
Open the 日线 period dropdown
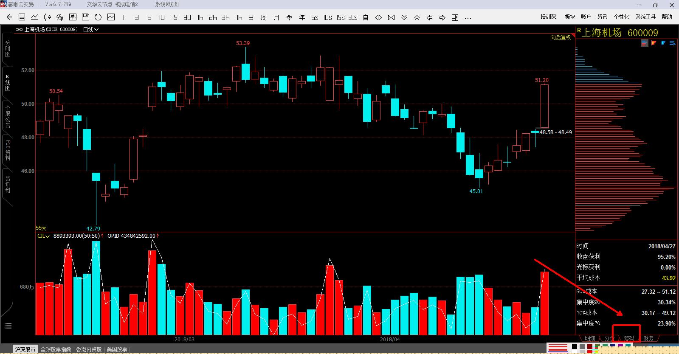click(x=90, y=30)
